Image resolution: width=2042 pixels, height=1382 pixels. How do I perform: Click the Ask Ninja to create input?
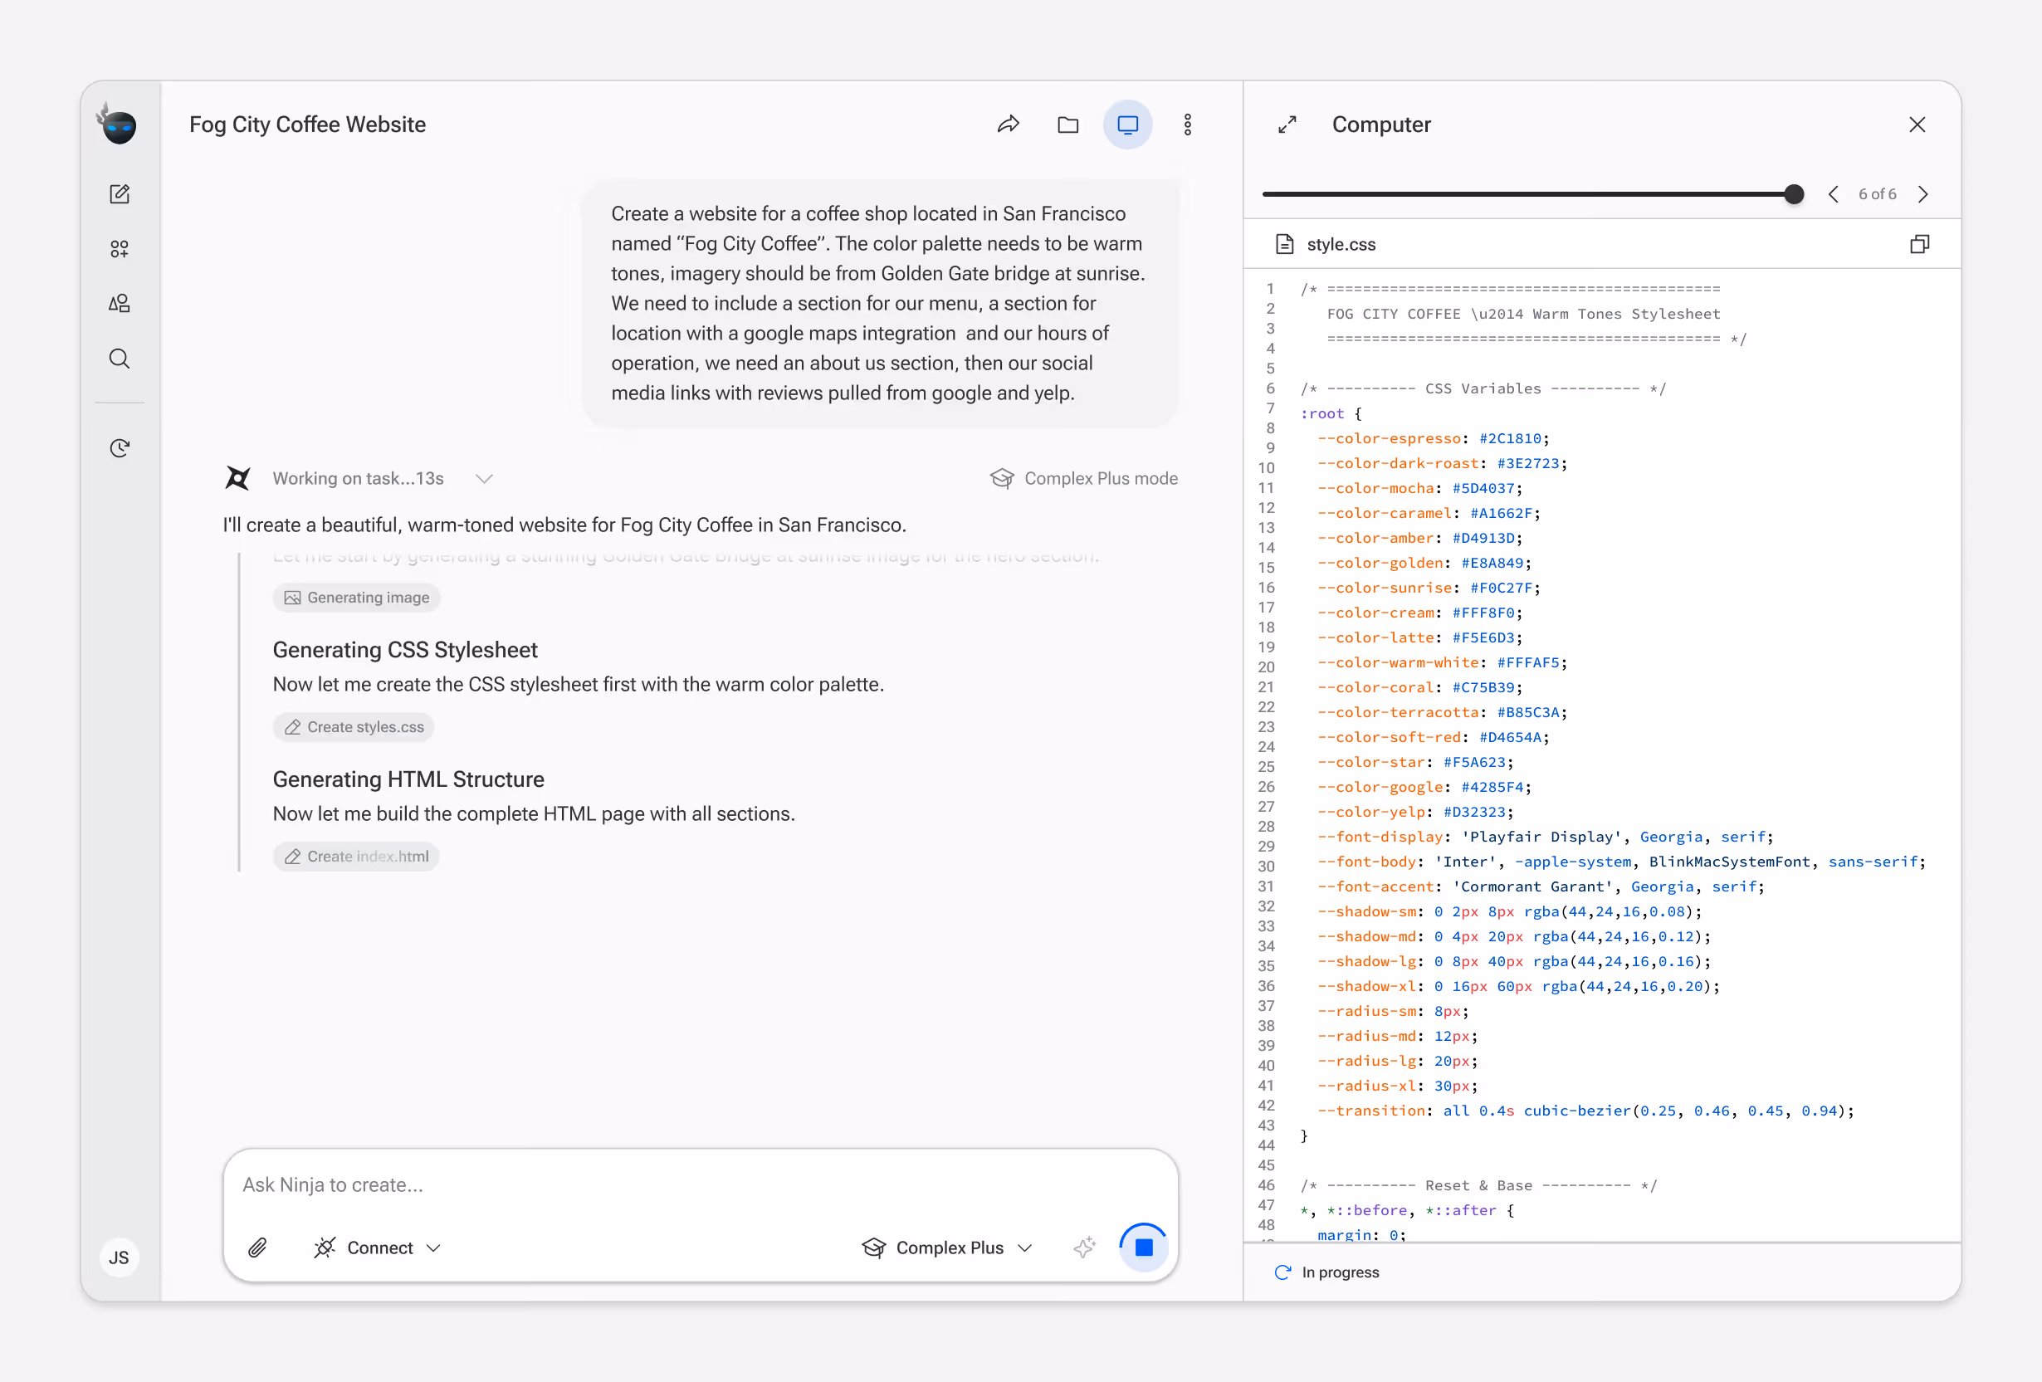[700, 1185]
